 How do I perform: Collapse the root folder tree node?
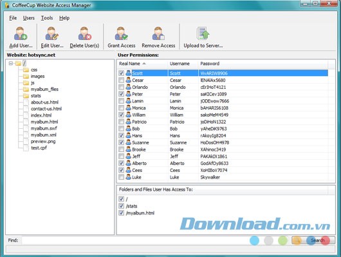(x=11, y=63)
